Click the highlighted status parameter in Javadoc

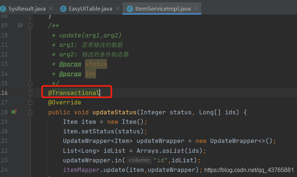coord(96,64)
